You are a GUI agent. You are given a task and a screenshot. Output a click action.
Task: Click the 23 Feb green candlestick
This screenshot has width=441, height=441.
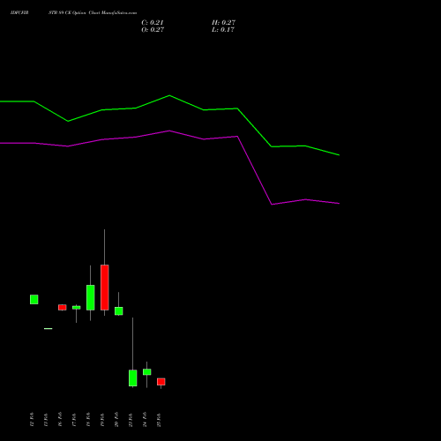point(133,377)
